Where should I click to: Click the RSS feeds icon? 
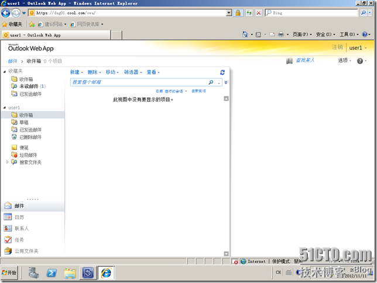pos(258,34)
